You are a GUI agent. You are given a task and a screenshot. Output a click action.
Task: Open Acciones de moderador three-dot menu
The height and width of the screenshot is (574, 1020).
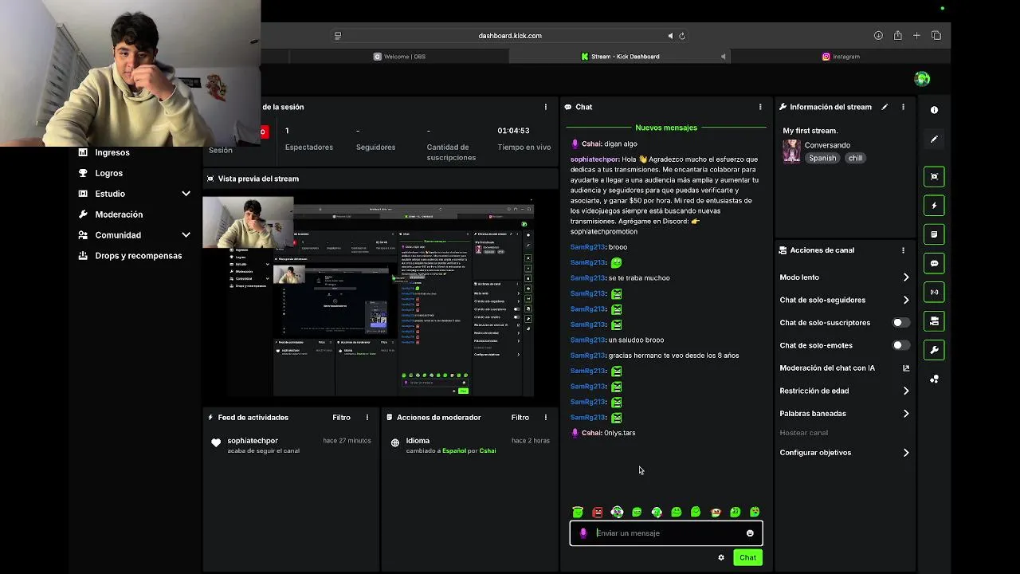click(546, 418)
